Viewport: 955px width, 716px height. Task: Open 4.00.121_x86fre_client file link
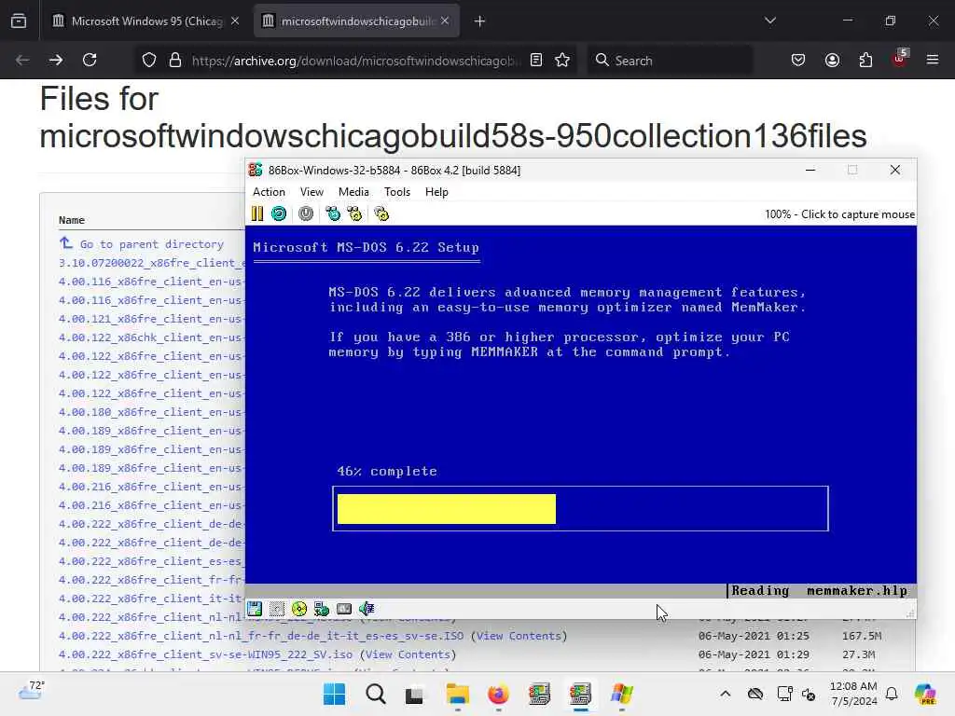152,319
